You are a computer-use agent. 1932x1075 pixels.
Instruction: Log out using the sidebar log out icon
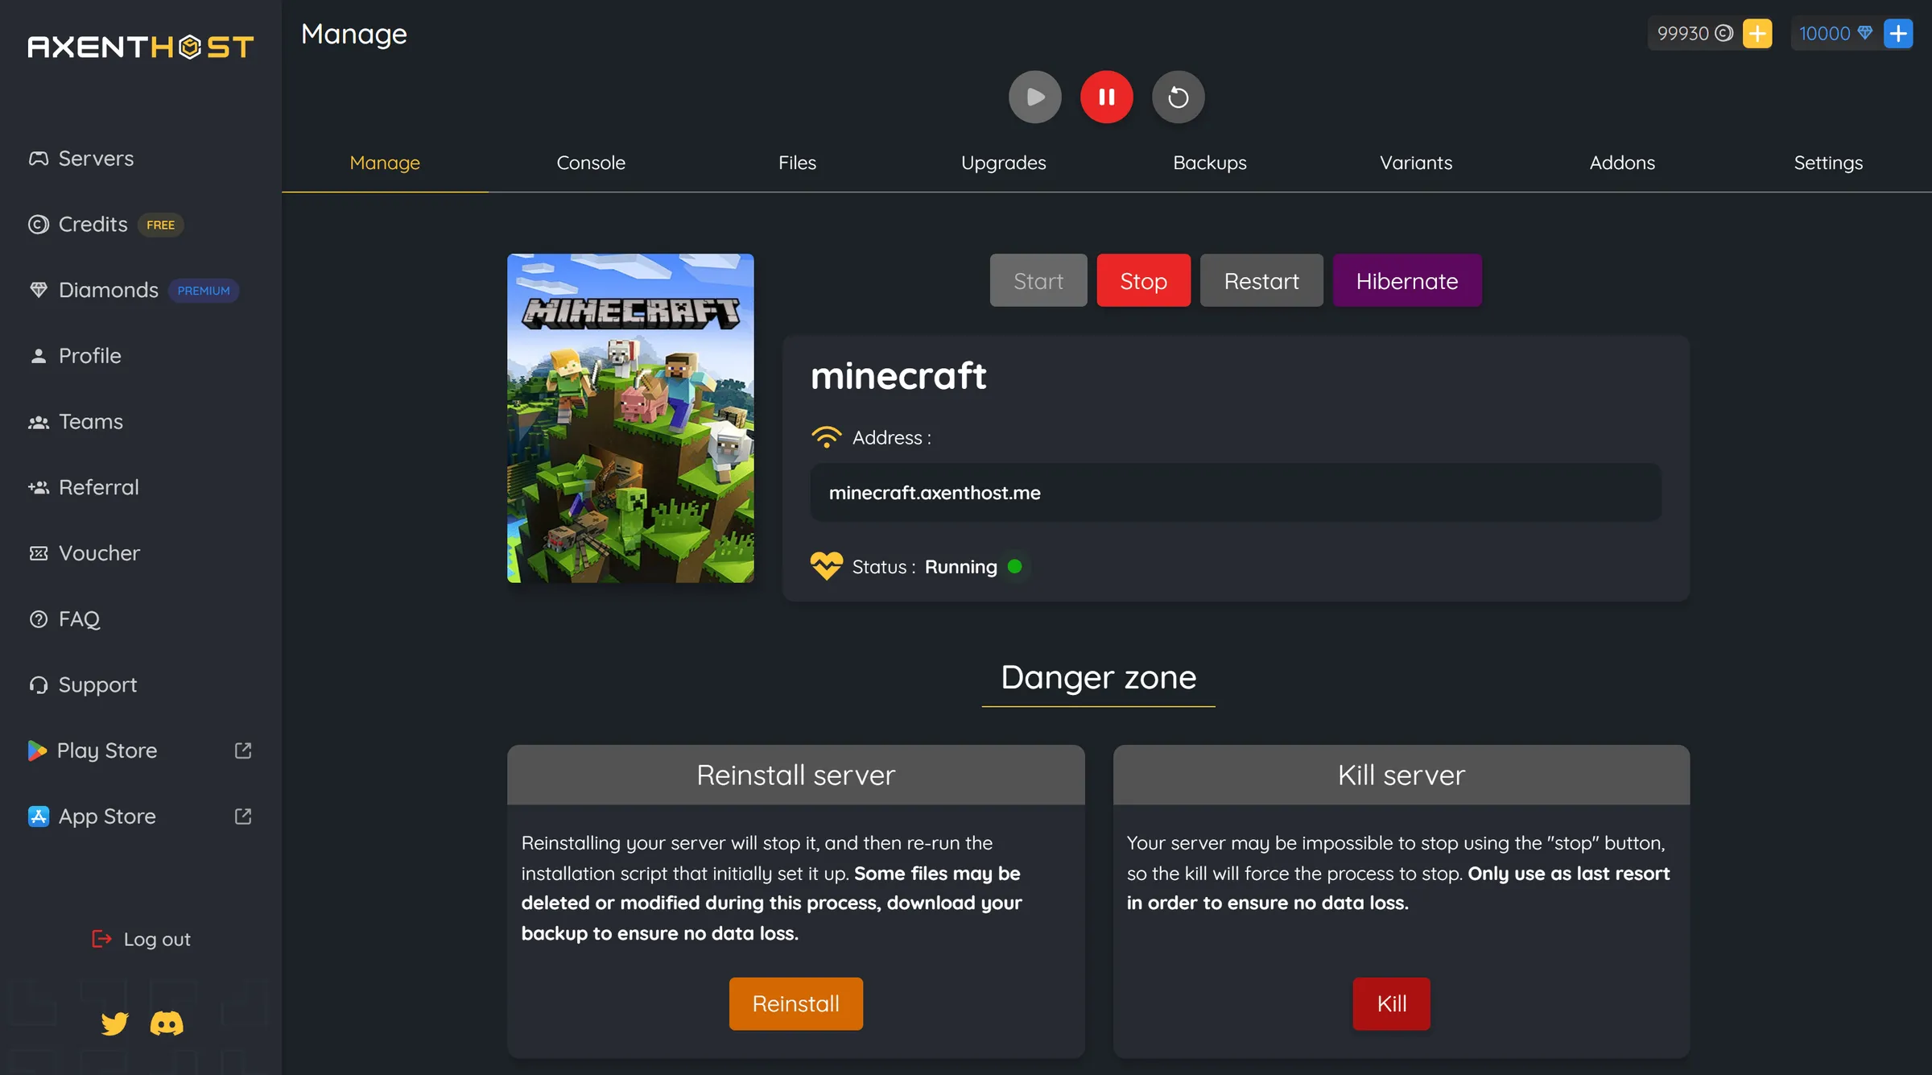tap(101, 938)
